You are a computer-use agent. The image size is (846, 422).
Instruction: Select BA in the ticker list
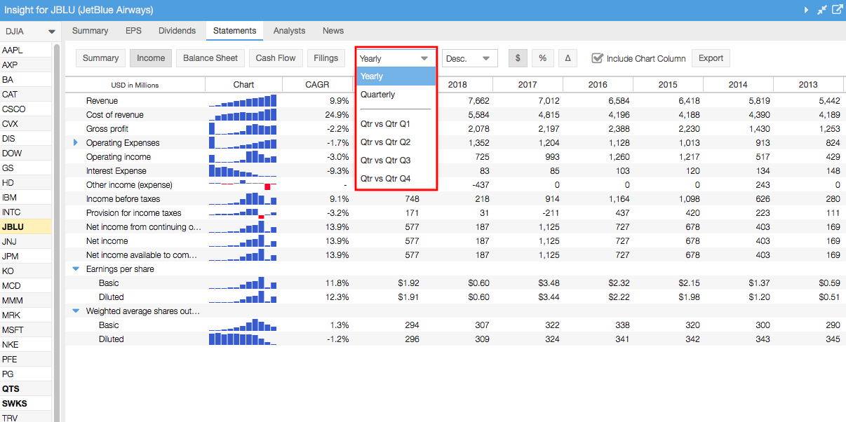pyautogui.click(x=26, y=80)
